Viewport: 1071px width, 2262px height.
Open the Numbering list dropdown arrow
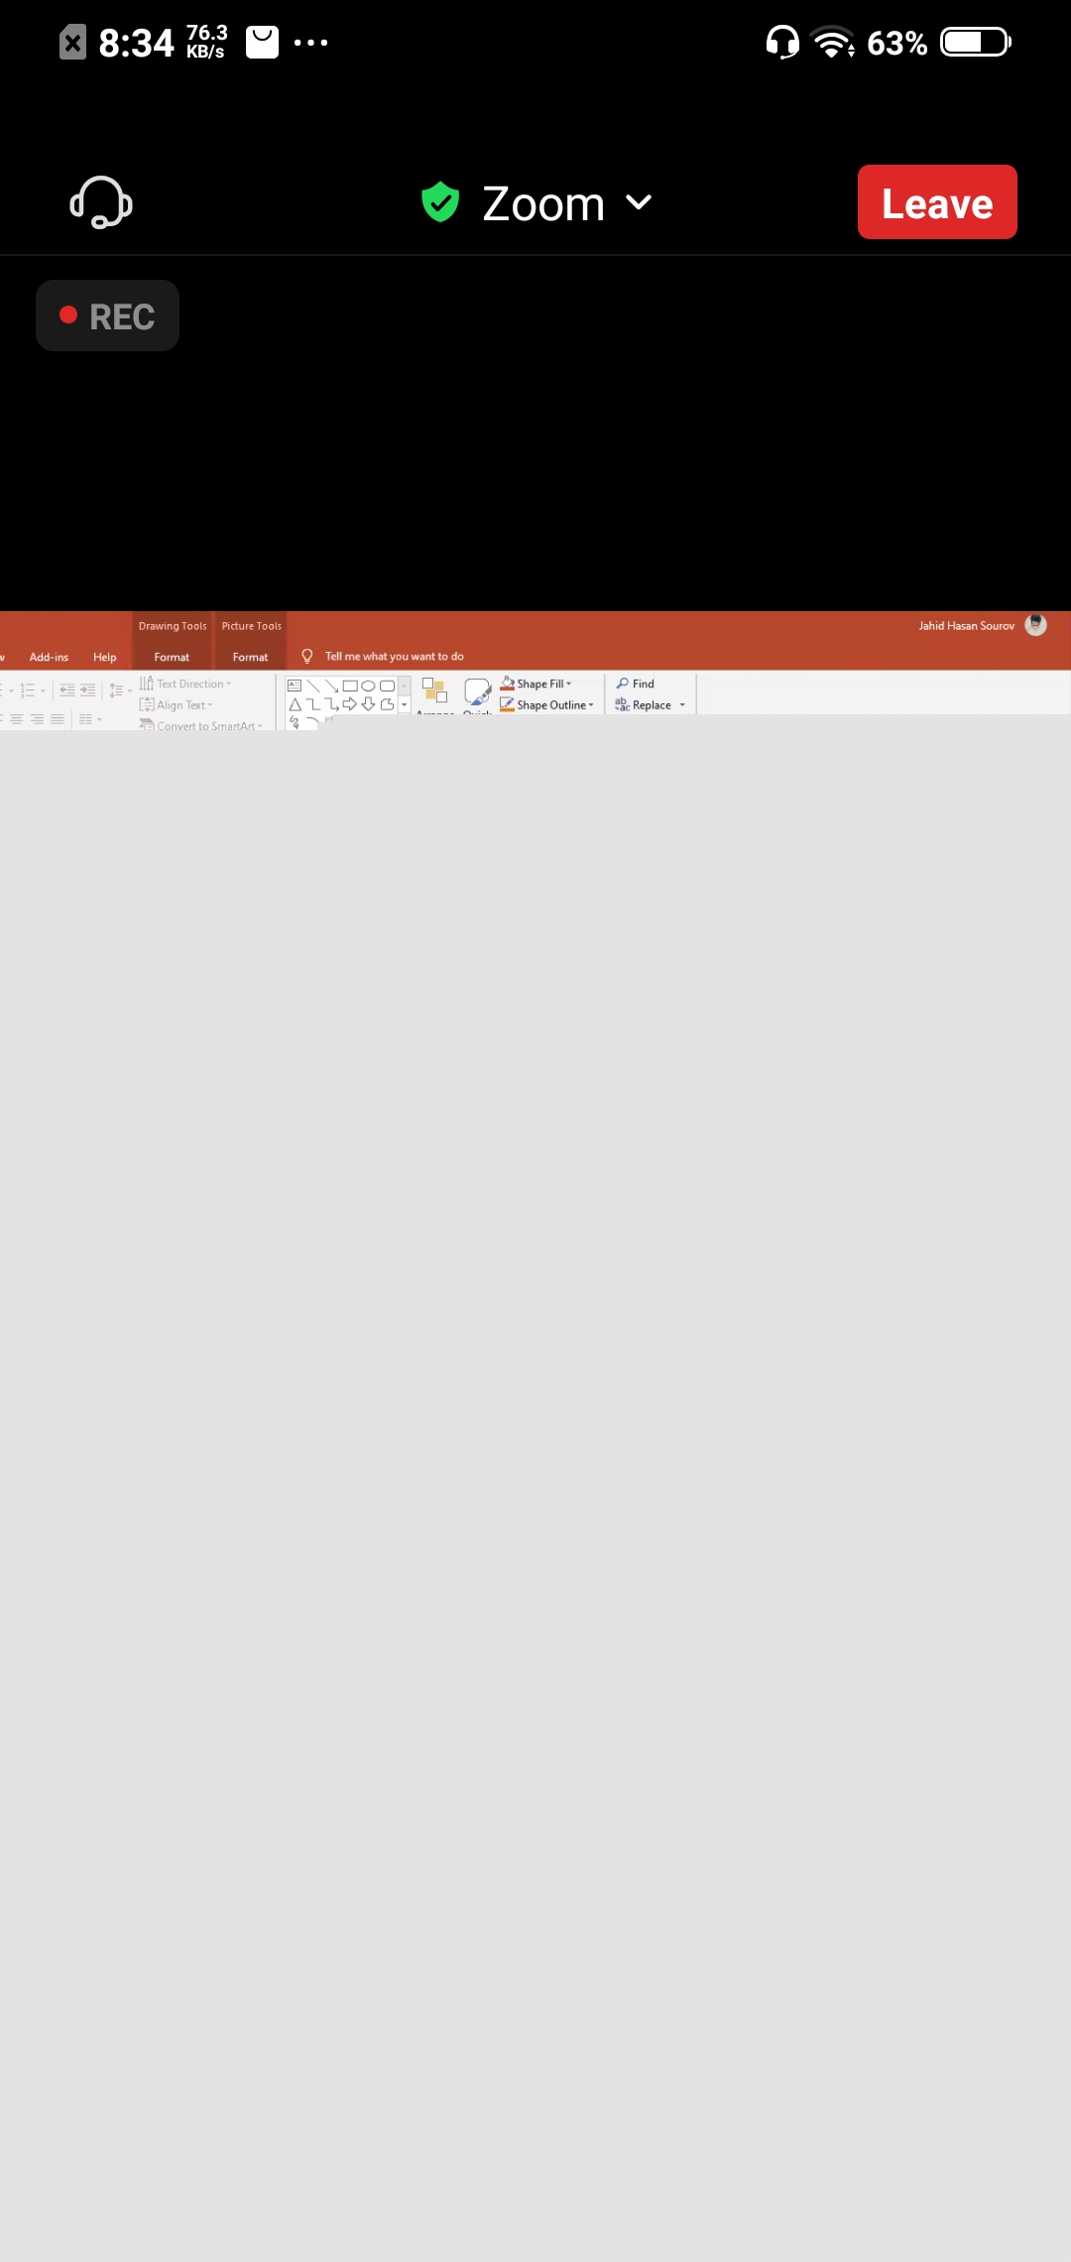[43, 691]
